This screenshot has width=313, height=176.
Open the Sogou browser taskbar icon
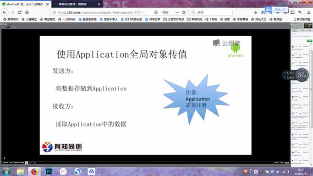point(77,171)
